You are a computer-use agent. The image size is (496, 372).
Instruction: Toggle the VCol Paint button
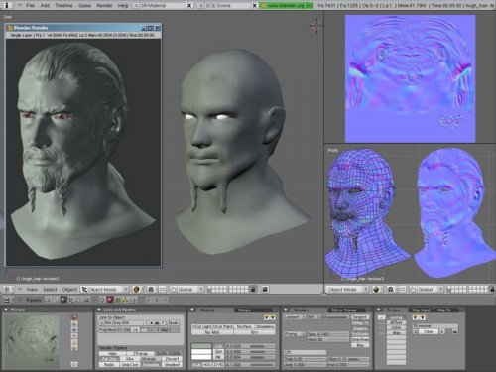[223, 326]
